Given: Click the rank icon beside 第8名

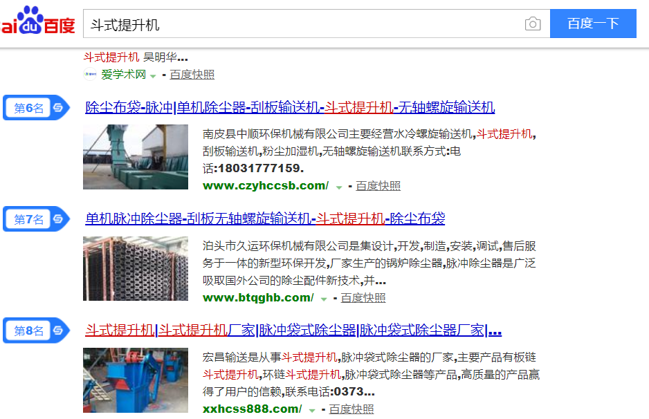Looking at the screenshot, I should click(x=58, y=330).
